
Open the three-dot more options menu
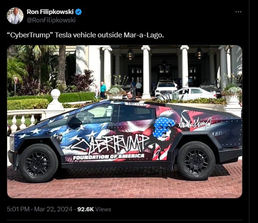point(238,12)
